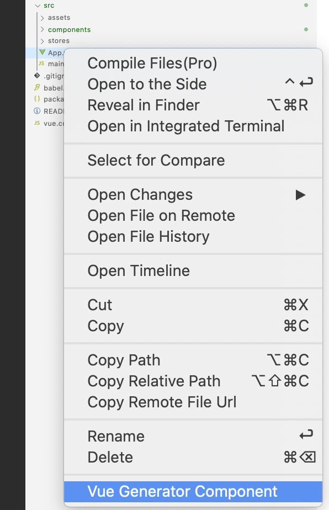Click Rename in the context menu
Screen dimensions: 329x510
point(116,436)
